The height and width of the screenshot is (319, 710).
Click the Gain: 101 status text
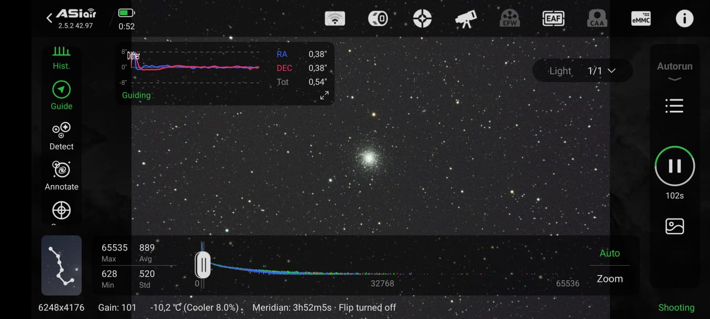[117, 307]
